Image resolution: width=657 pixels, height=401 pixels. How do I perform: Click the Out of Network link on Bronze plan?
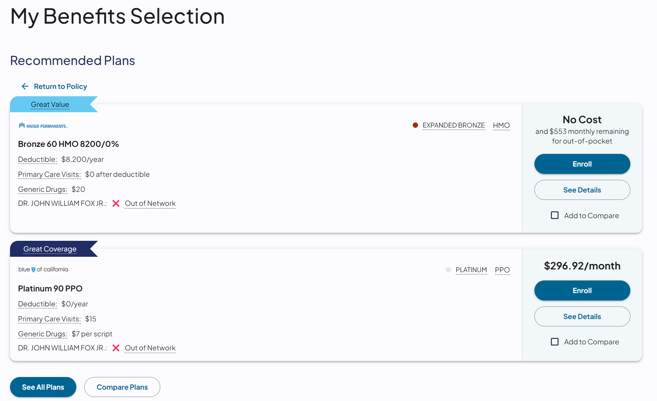pos(150,203)
